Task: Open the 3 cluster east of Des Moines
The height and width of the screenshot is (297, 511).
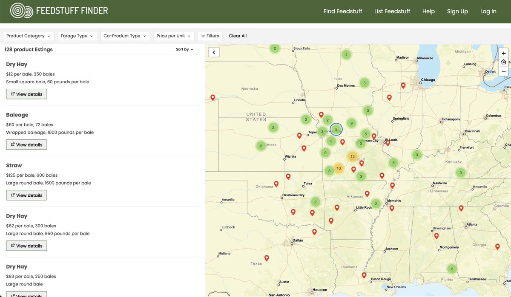Action: [x=364, y=83]
